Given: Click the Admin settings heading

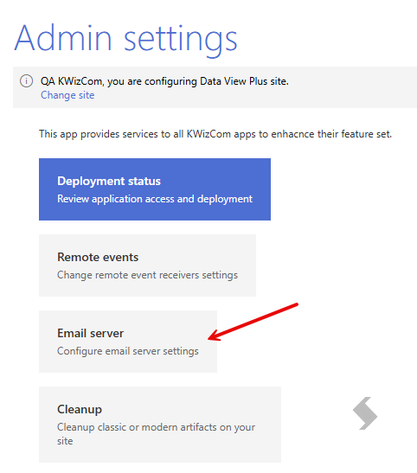Looking at the screenshot, I should (x=125, y=40).
